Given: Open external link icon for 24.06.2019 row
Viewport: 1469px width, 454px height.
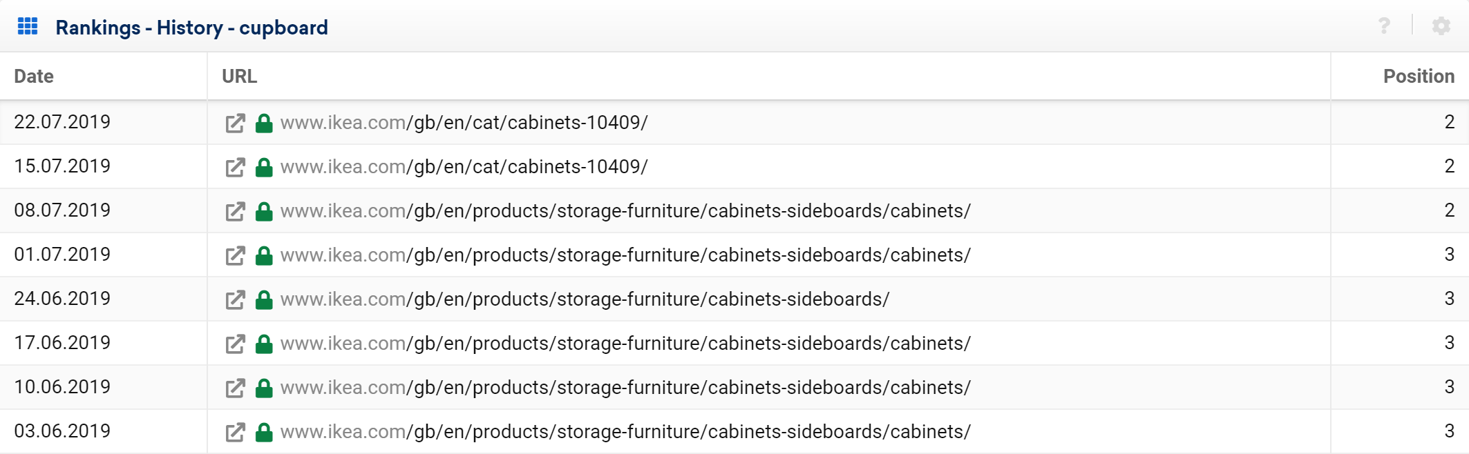Looking at the screenshot, I should 235,300.
